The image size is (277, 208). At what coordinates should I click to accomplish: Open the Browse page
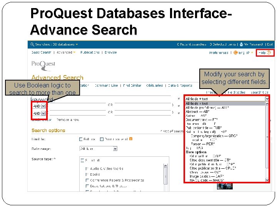click(110, 52)
